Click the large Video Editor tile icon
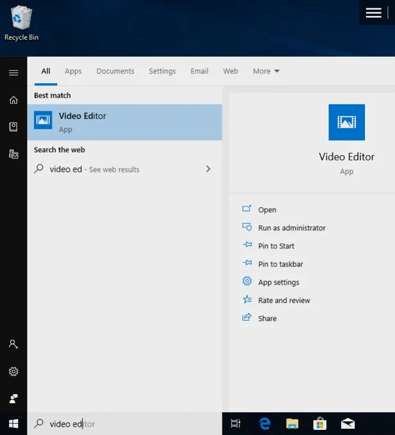395x435 pixels. (346, 122)
